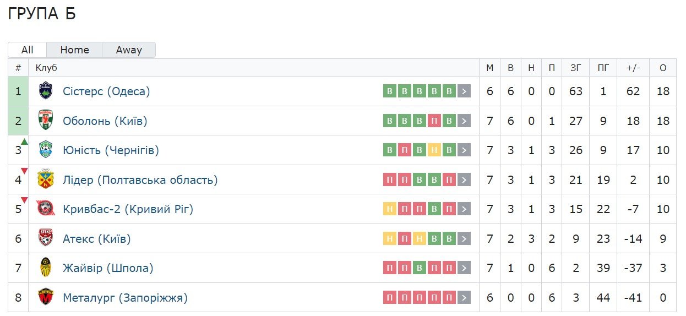Viewport: 686px width, 316px height.
Task: Open the Жайвір (Шпола) team link
Action: 108,269
